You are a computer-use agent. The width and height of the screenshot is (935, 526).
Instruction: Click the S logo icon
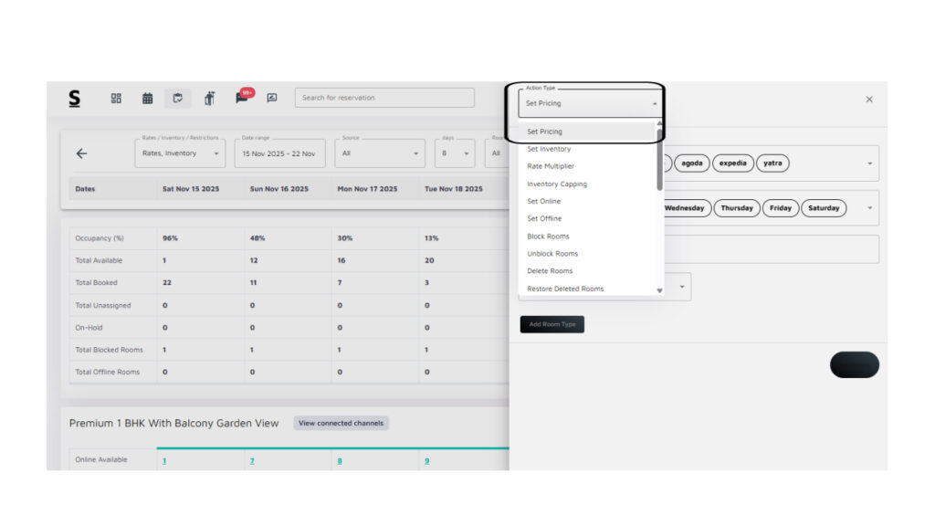point(74,98)
